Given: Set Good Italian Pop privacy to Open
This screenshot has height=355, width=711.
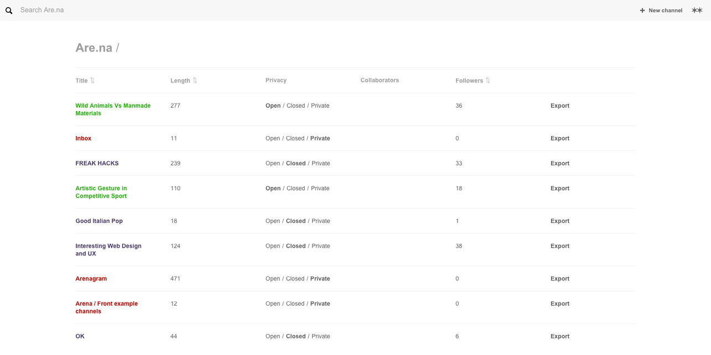Looking at the screenshot, I should [273, 221].
